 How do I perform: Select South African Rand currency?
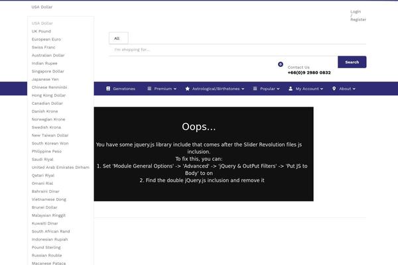50,231
